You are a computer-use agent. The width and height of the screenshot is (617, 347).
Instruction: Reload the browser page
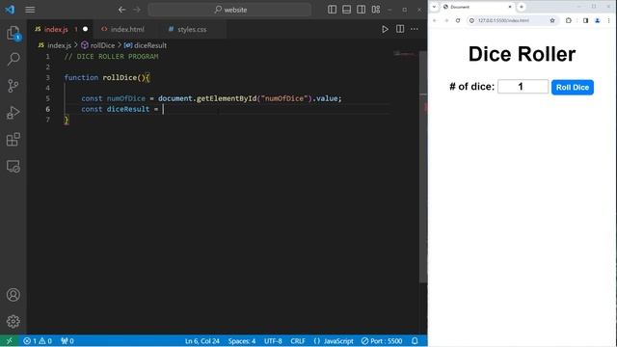point(458,20)
